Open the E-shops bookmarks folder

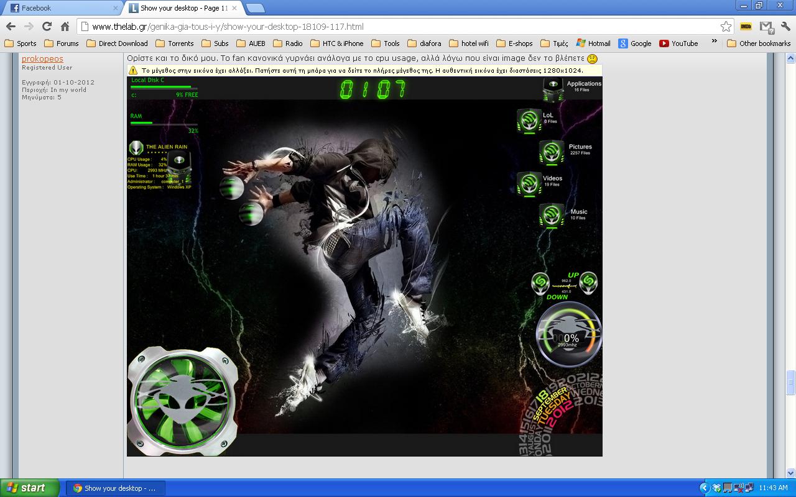point(514,43)
